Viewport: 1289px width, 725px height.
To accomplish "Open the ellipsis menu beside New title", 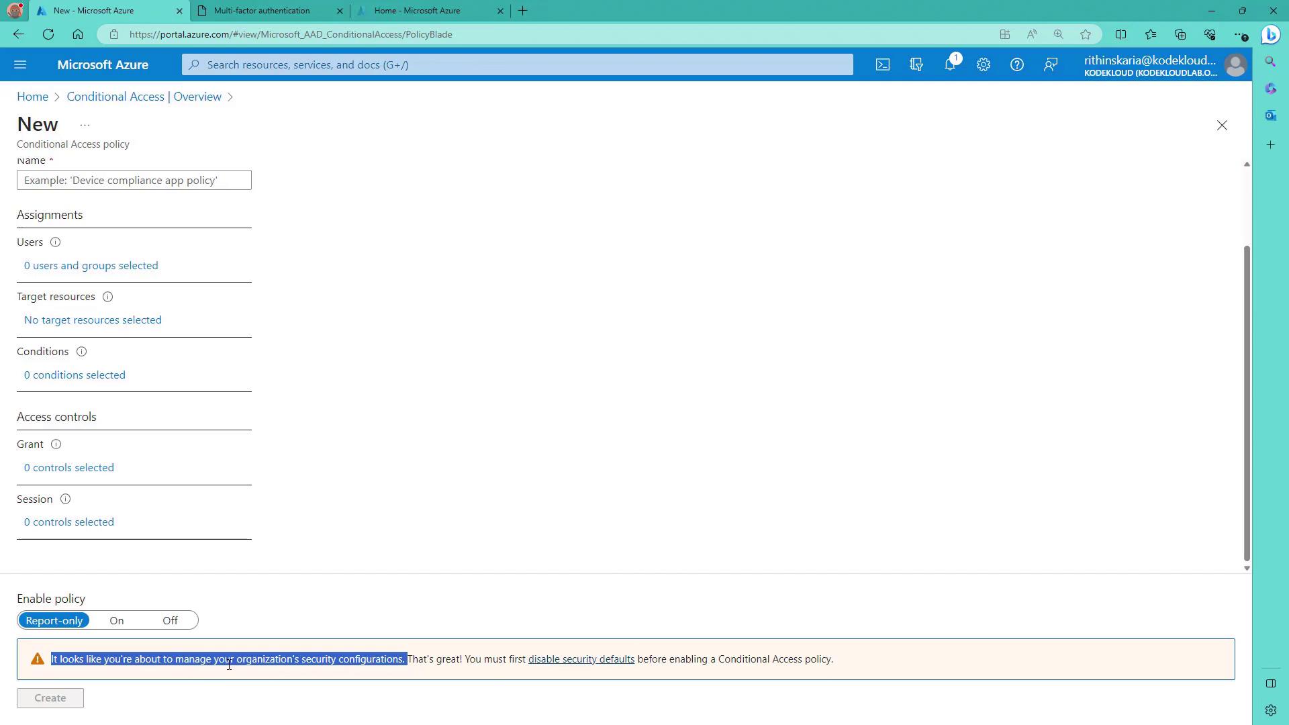I will (x=85, y=126).
